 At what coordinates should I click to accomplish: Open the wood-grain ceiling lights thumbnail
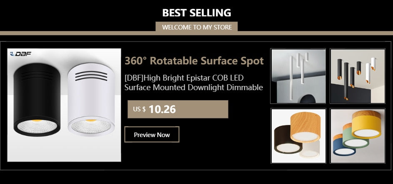pyautogui.click(x=298, y=135)
